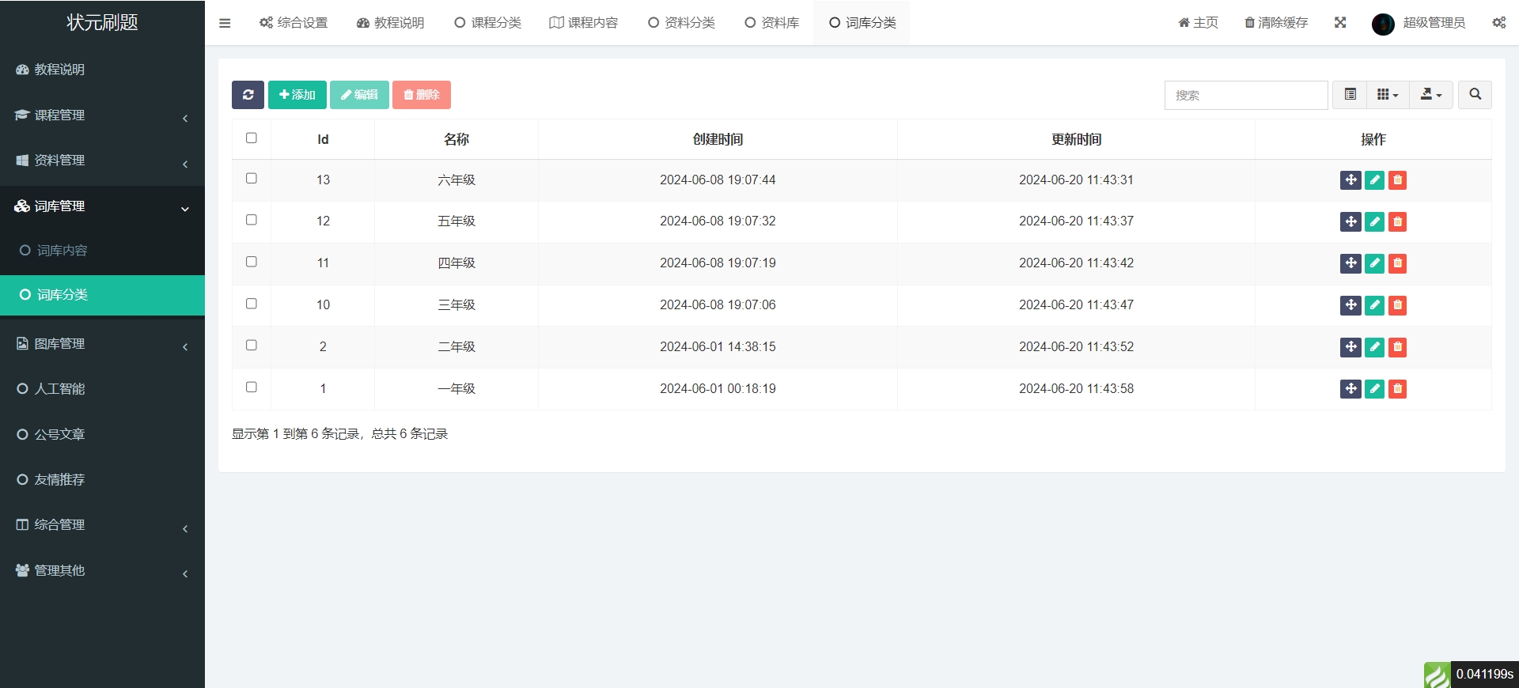
Task: Collapse 词库管理 sidebar menu
Action: click(102, 206)
